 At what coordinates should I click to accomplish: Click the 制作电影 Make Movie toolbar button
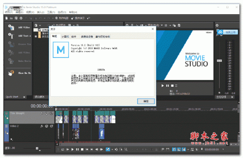(62, 18)
